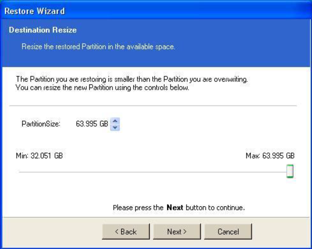Click the 63.995 GB partition size value
The height and width of the screenshot is (249, 312).
point(92,124)
